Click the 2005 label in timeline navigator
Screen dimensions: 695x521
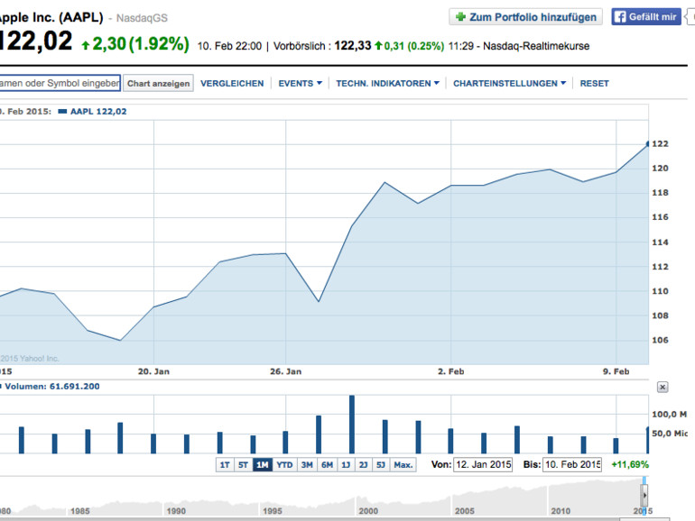[465, 511]
